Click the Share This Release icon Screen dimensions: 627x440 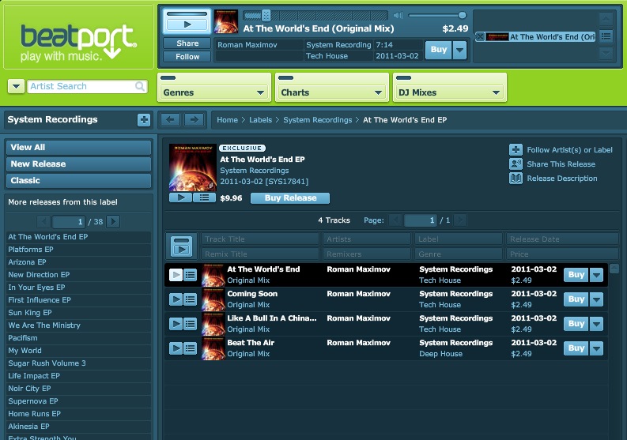point(516,164)
